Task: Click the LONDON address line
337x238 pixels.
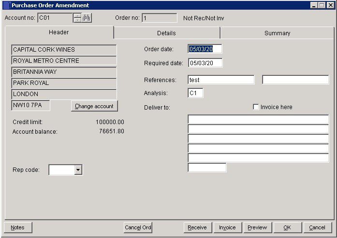Action: coord(64,94)
